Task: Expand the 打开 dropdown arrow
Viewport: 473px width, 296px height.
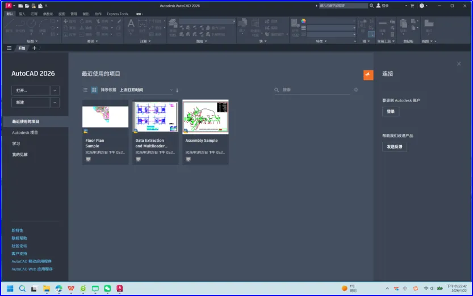Action: click(55, 90)
